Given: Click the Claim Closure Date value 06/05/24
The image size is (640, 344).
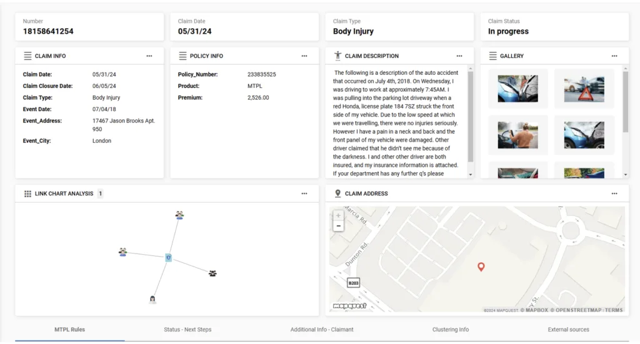Looking at the screenshot, I should click(104, 86).
